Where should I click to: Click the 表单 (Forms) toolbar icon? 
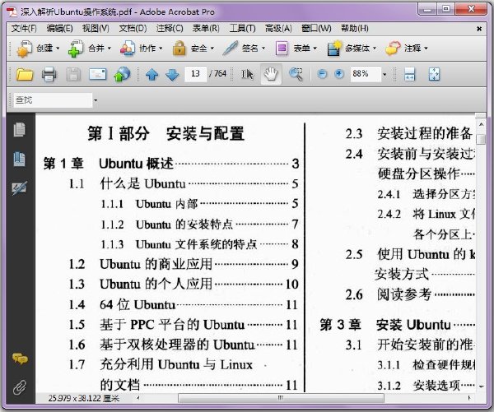pos(282,49)
